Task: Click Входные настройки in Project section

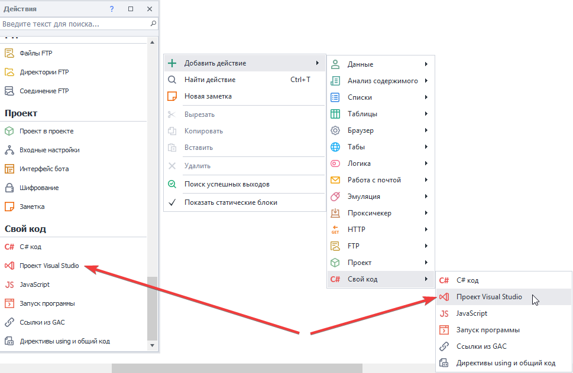Action: click(50, 150)
